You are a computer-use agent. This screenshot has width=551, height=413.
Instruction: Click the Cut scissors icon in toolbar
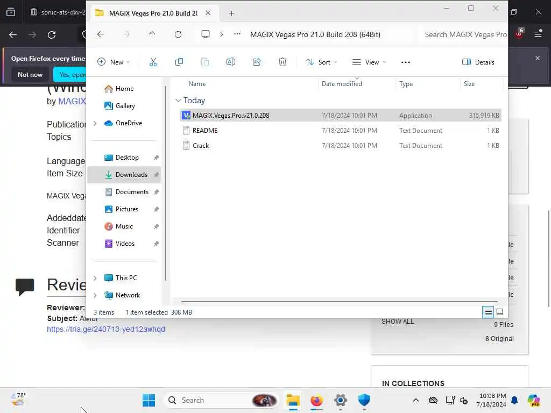[153, 62]
